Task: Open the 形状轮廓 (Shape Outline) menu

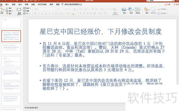Action: [162, 13]
